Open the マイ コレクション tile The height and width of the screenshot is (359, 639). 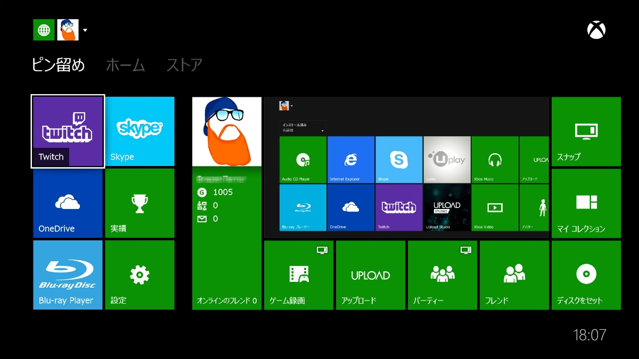click(586, 203)
